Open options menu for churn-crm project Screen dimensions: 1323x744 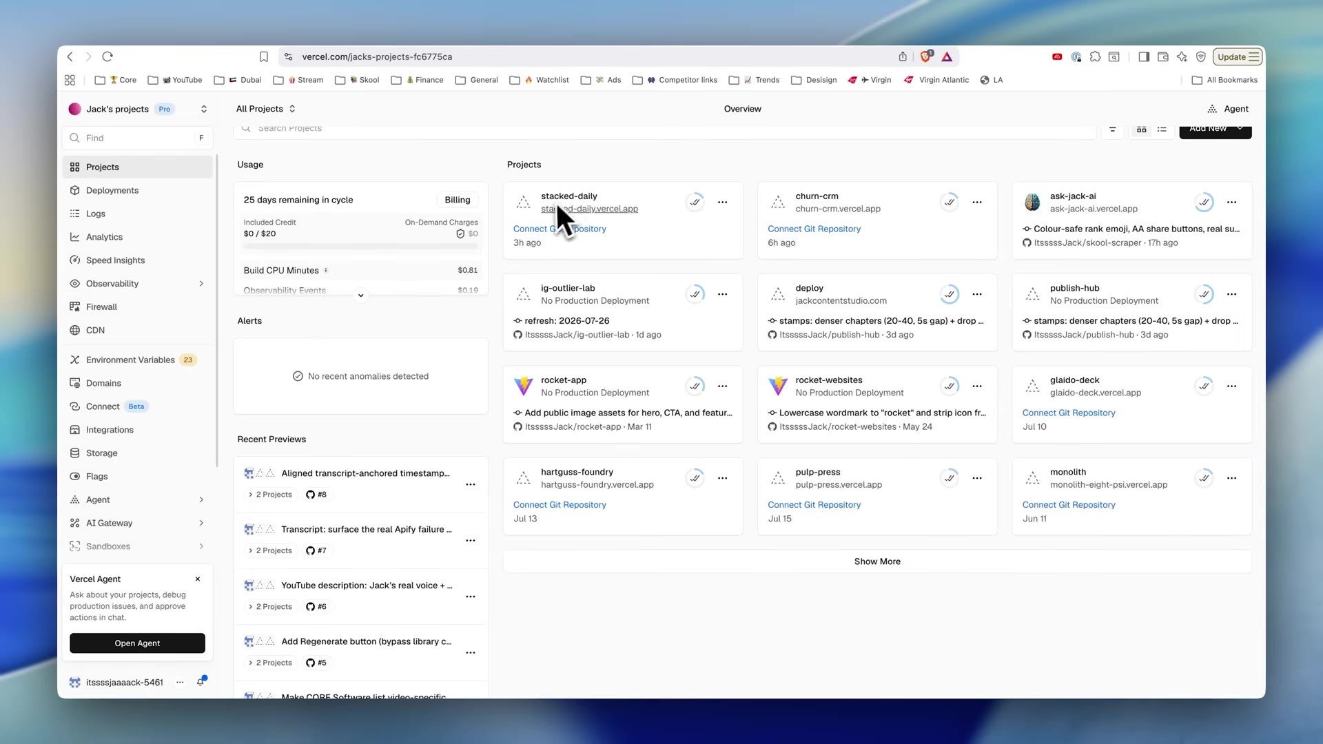tap(977, 203)
